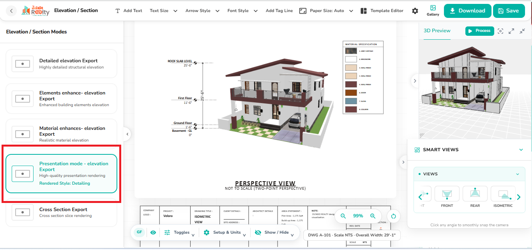The height and width of the screenshot is (250, 532).
Task: Click the Zlendo Realty logo
Action: tap(35, 10)
